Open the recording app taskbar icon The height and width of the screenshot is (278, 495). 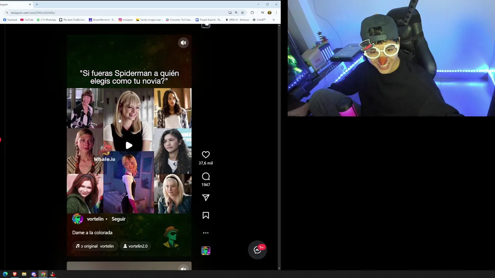(x=53, y=274)
